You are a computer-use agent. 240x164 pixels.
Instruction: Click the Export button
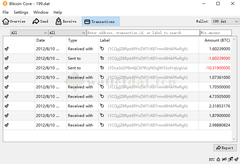[x=225, y=148]
